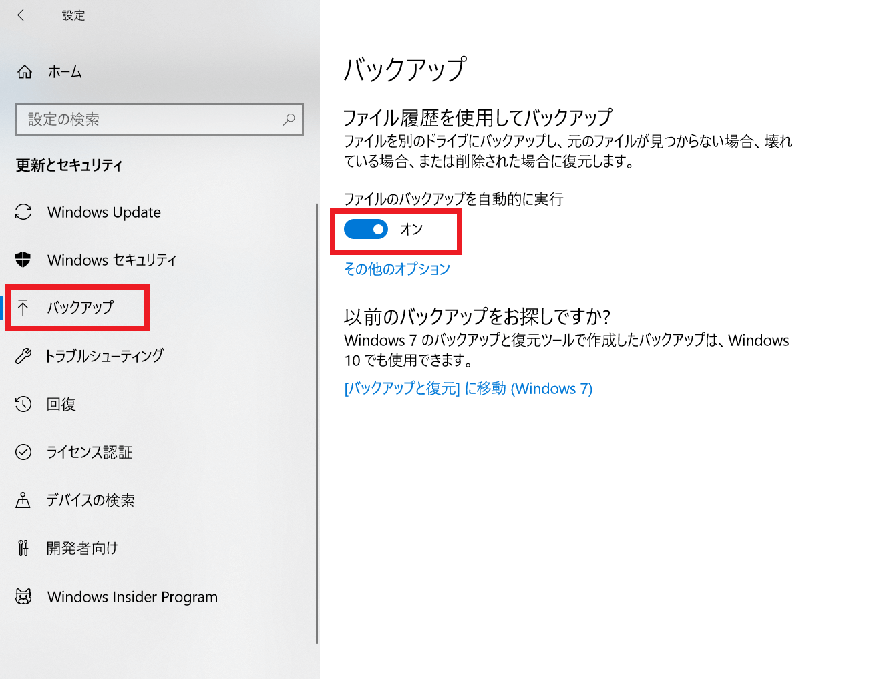Click the ライセンス認証 checkmark circle icon
Image resolution: width=873 pixels, height=679 pixels.
(x=23, y=452)
